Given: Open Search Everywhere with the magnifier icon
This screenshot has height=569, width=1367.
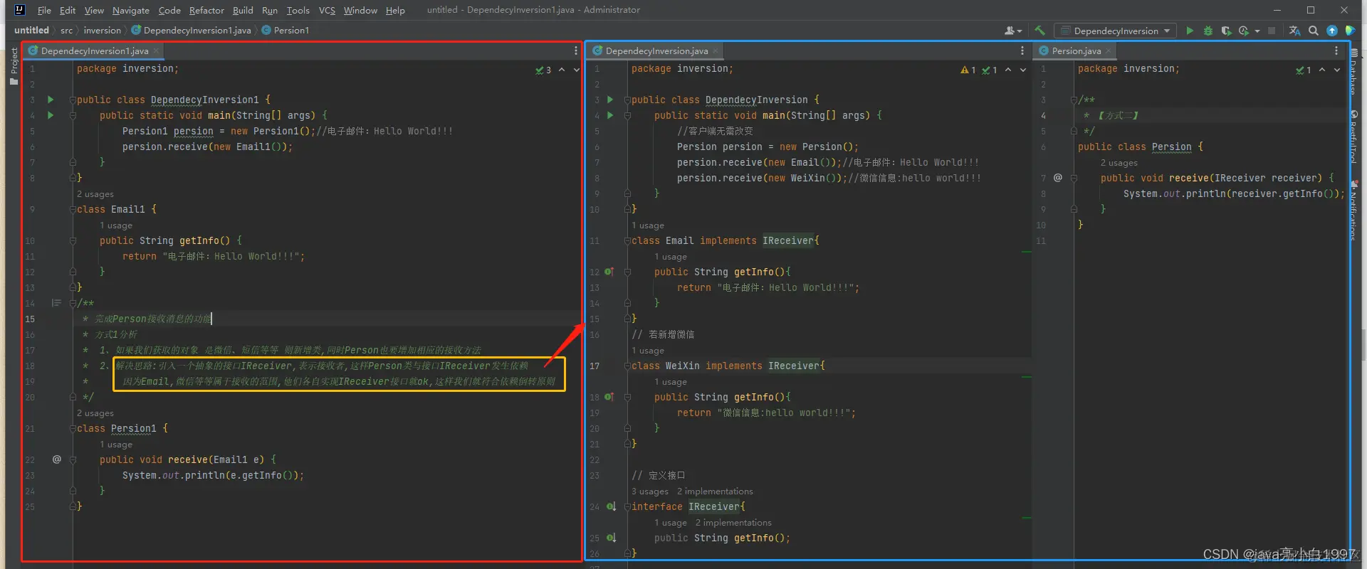Looking at the screenshot, I should coord(1314,31).
